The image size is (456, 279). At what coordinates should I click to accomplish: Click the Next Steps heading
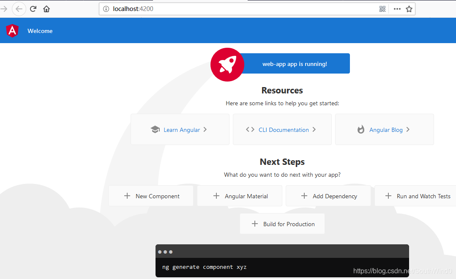coord(282,162)
